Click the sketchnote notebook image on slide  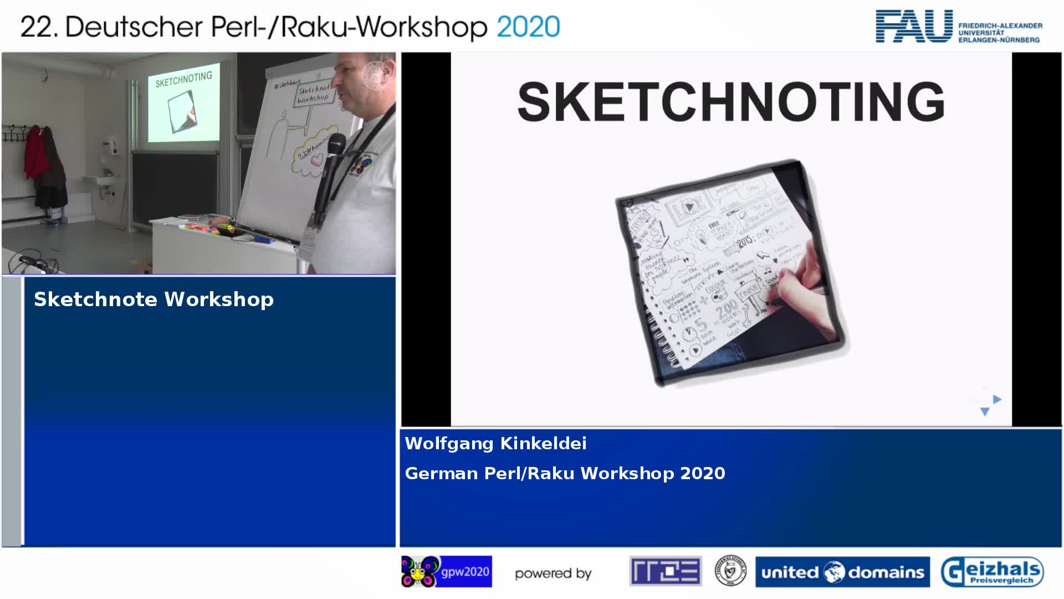(730, 272)
